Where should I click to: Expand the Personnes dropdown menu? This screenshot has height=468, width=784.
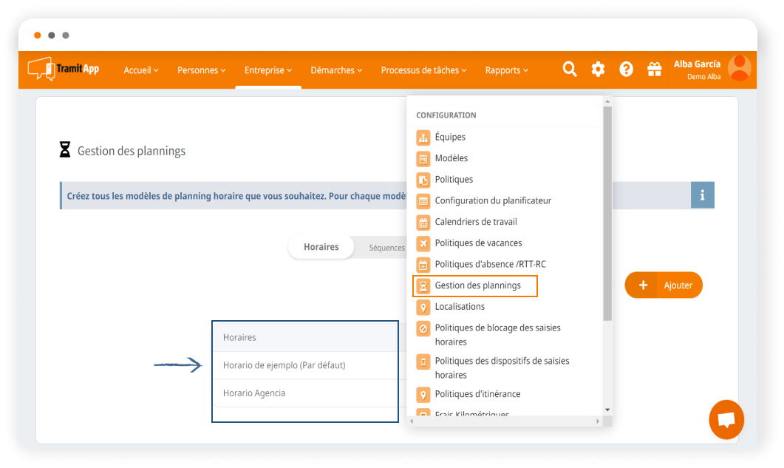(202, 70)
